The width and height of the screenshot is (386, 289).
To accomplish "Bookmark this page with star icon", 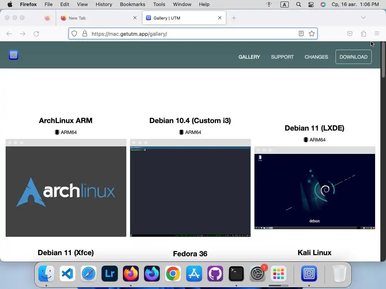I will pyautogui.click(x=312, y=33).
